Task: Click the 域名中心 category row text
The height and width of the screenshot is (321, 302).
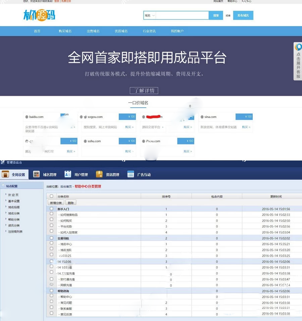Action: 66,244
